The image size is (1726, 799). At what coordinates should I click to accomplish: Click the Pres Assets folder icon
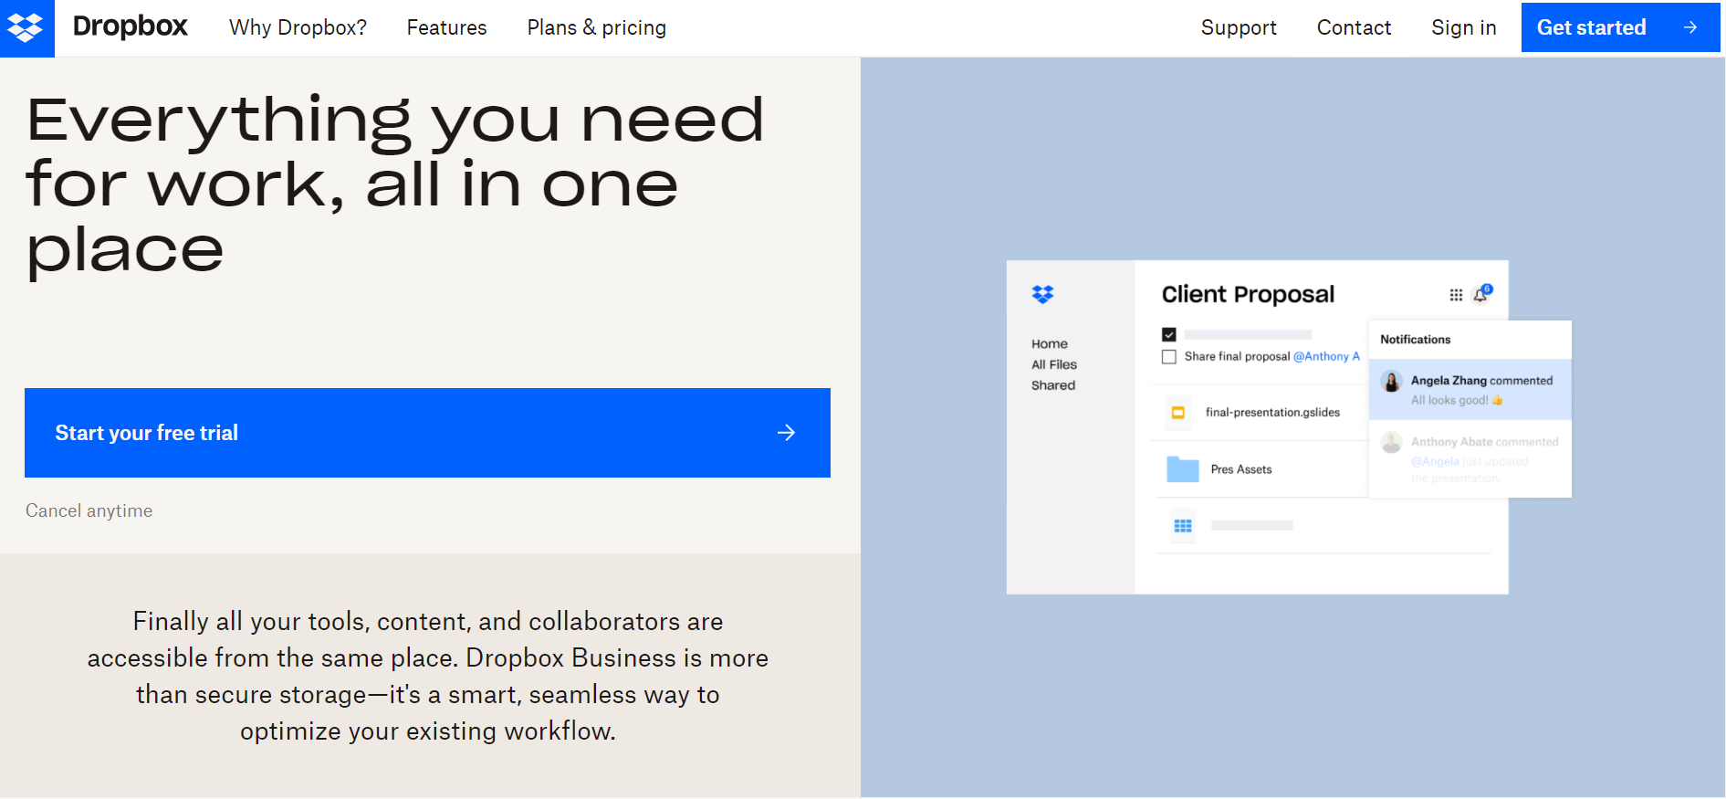1183,469
